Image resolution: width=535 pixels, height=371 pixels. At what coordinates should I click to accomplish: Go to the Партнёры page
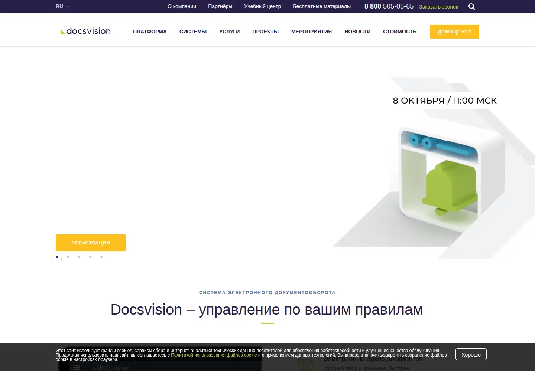(x=220, y=6)
